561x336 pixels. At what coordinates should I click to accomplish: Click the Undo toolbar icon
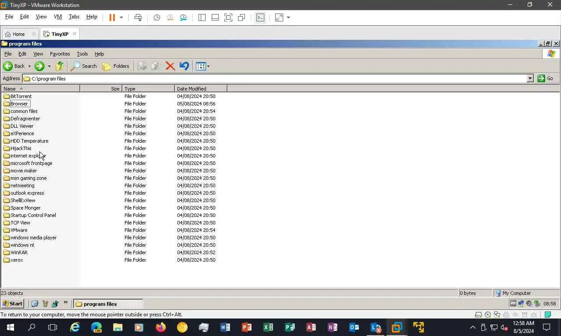coord(184,66)
